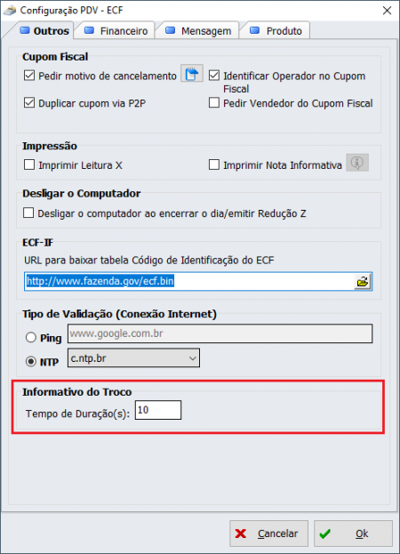This screenshot has width=400, height=554.
Task: Open the Mensagem tab
Action: (199, 31)
